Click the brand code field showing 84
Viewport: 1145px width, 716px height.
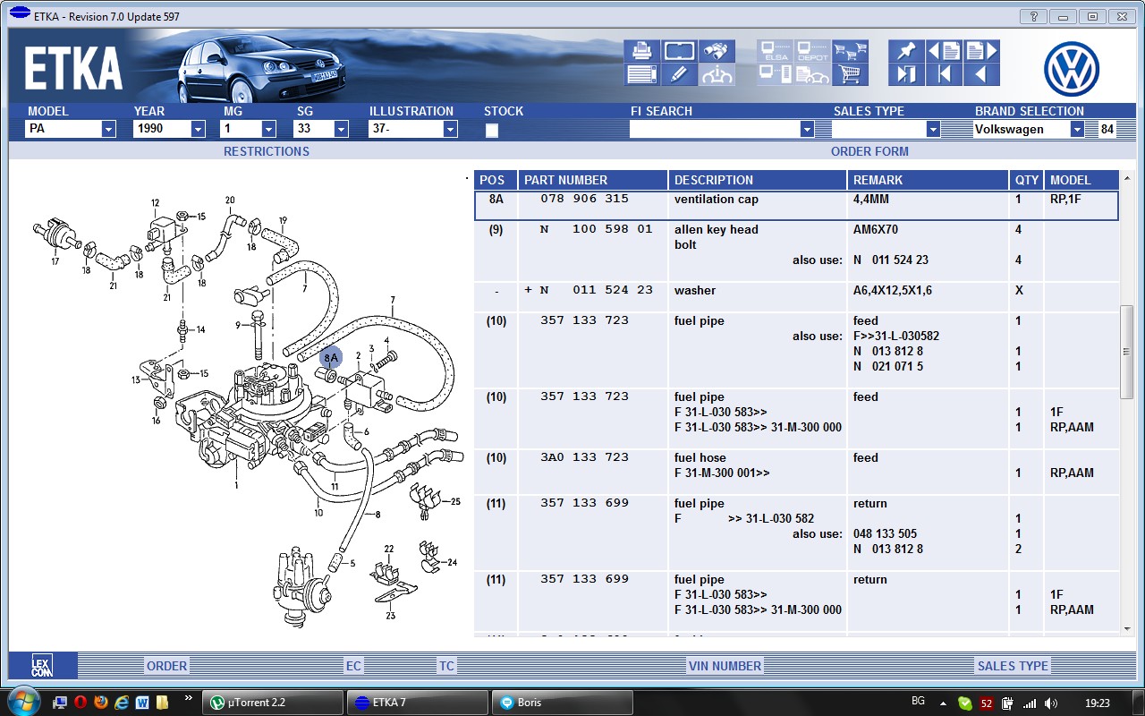(1107, 129)
